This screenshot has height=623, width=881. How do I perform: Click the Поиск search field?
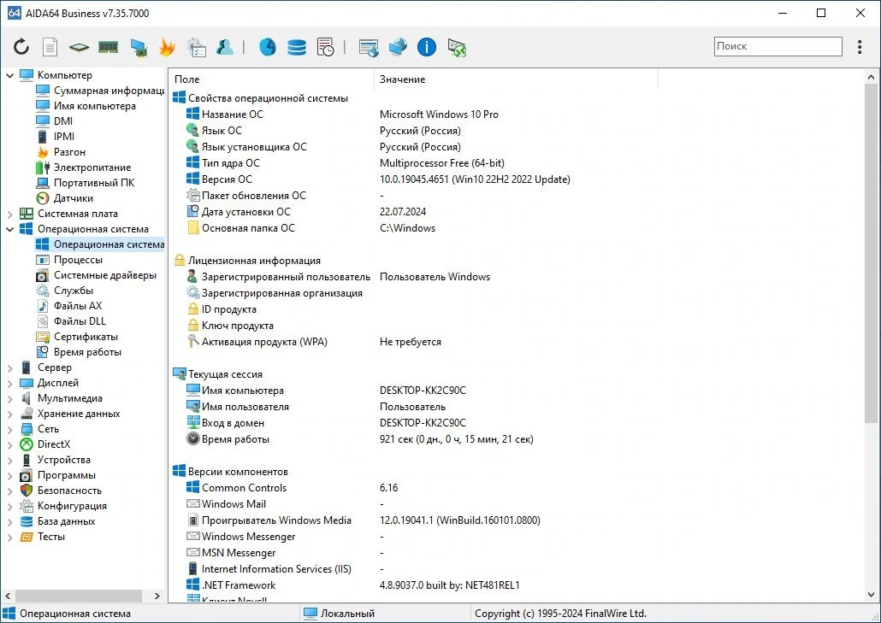pyautogui.click(x=778, y=47)
